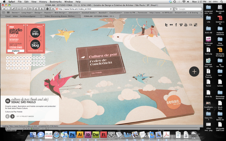Open FOMA's Flickr icon link
The height and width of the screenshot is (141, 226).
click(171, 25)
